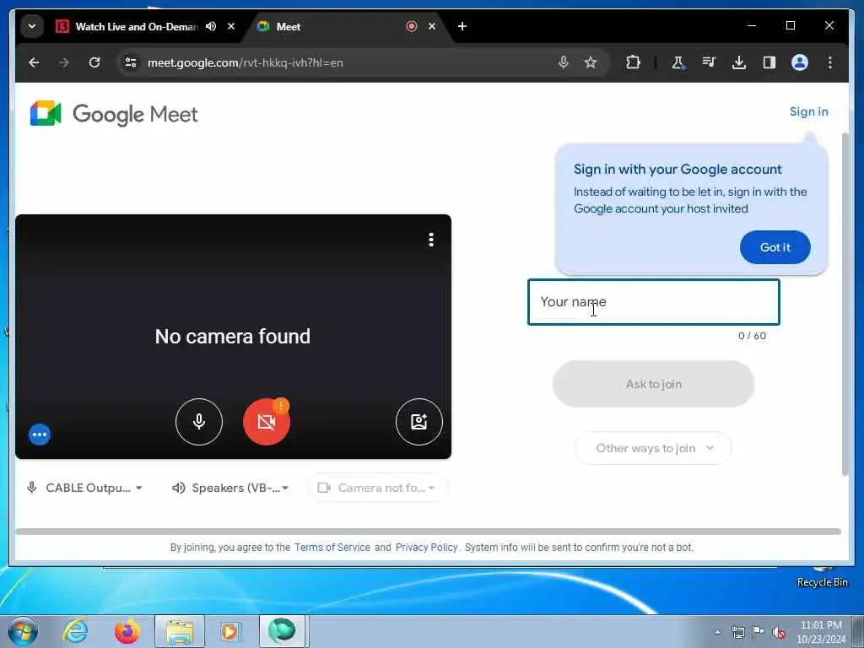Minimize the browser window
This screenshot has height=648, width=864.
point(752,26)
